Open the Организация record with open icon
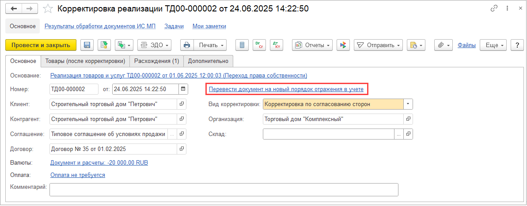 click(408, 119)
